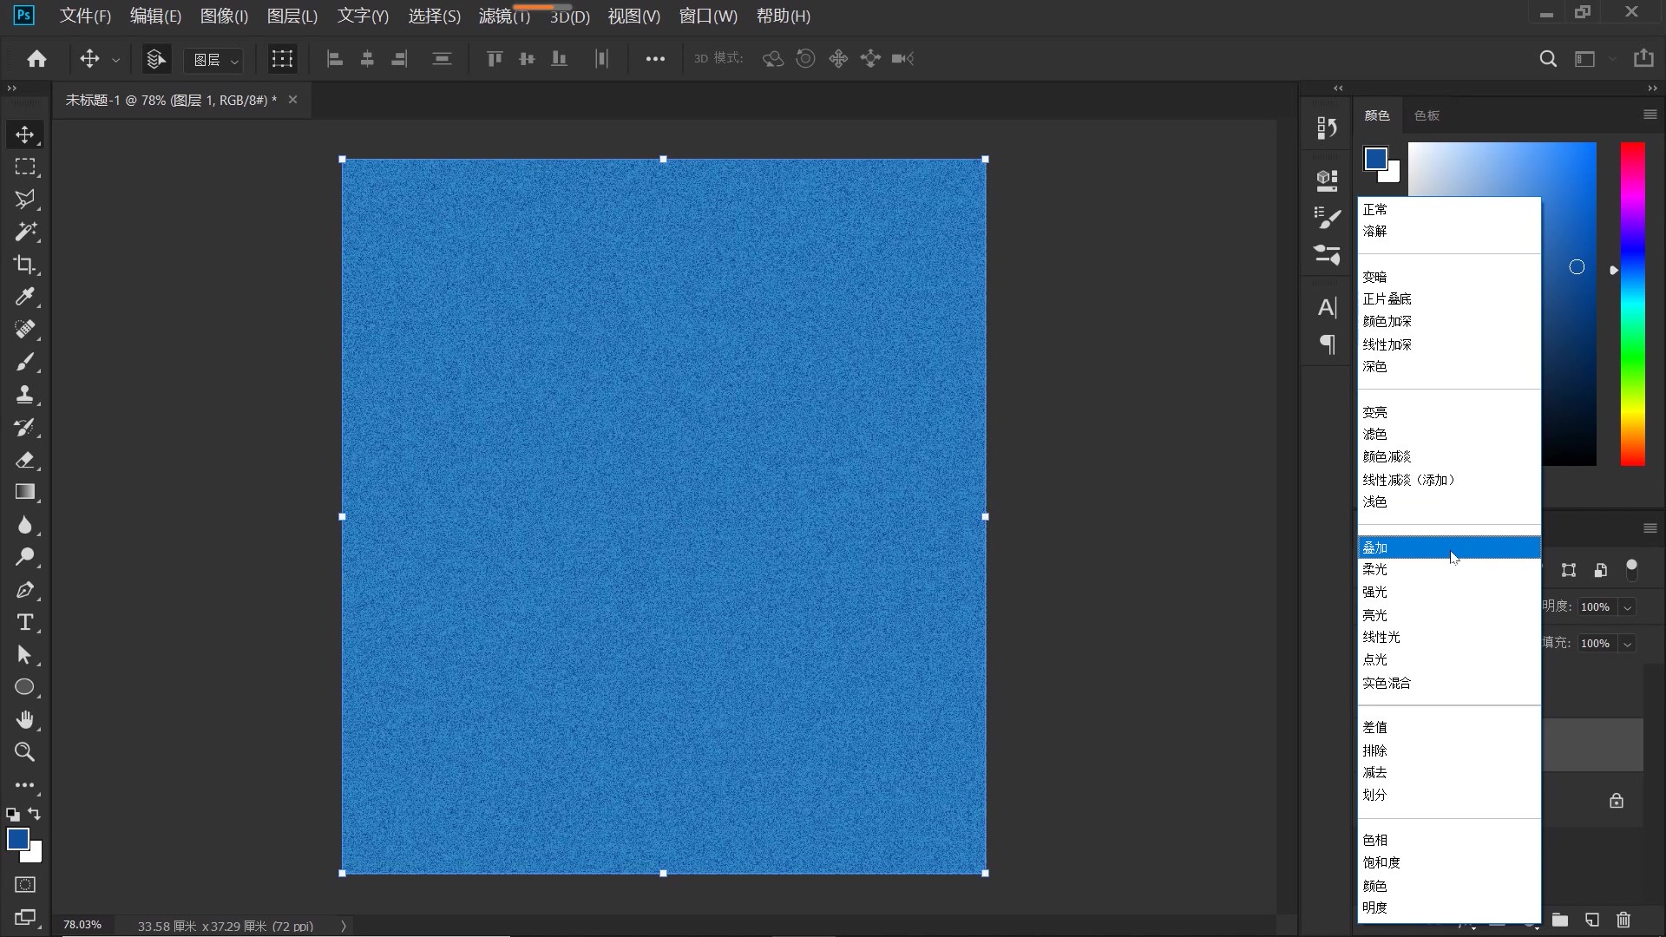1666x937 pixels.
Task: Delete layer with trash icon
Action: pos(1623,920)
